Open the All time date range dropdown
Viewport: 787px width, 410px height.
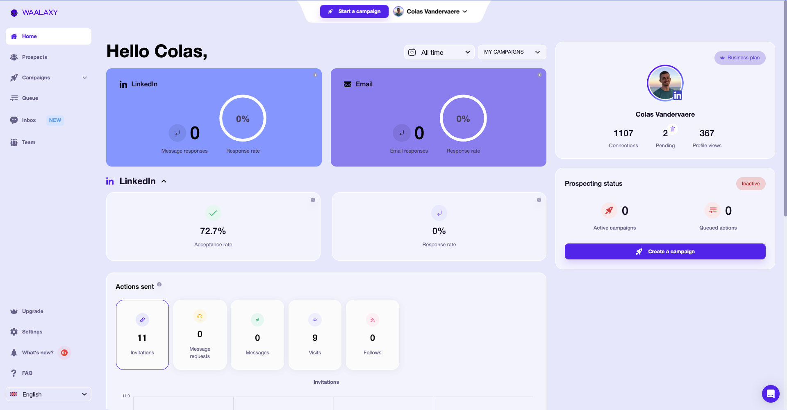click(x=439, y=52)
